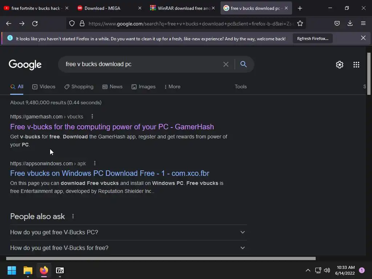
Task: Dismiss the Firefox refresh notification bar
Action: pyautogui.click(x=363, y=38)
